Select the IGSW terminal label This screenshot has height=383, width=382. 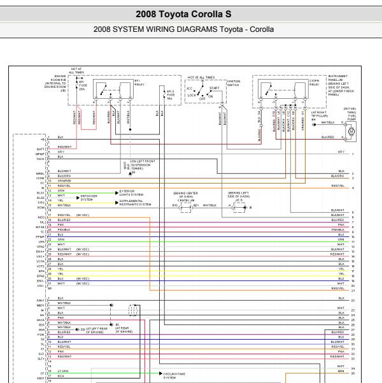(x=40, y=178)
